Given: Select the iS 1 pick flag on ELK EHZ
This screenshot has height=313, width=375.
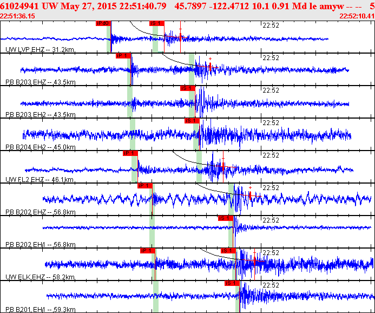Looking at the screenshot, I should click(228, 251).
